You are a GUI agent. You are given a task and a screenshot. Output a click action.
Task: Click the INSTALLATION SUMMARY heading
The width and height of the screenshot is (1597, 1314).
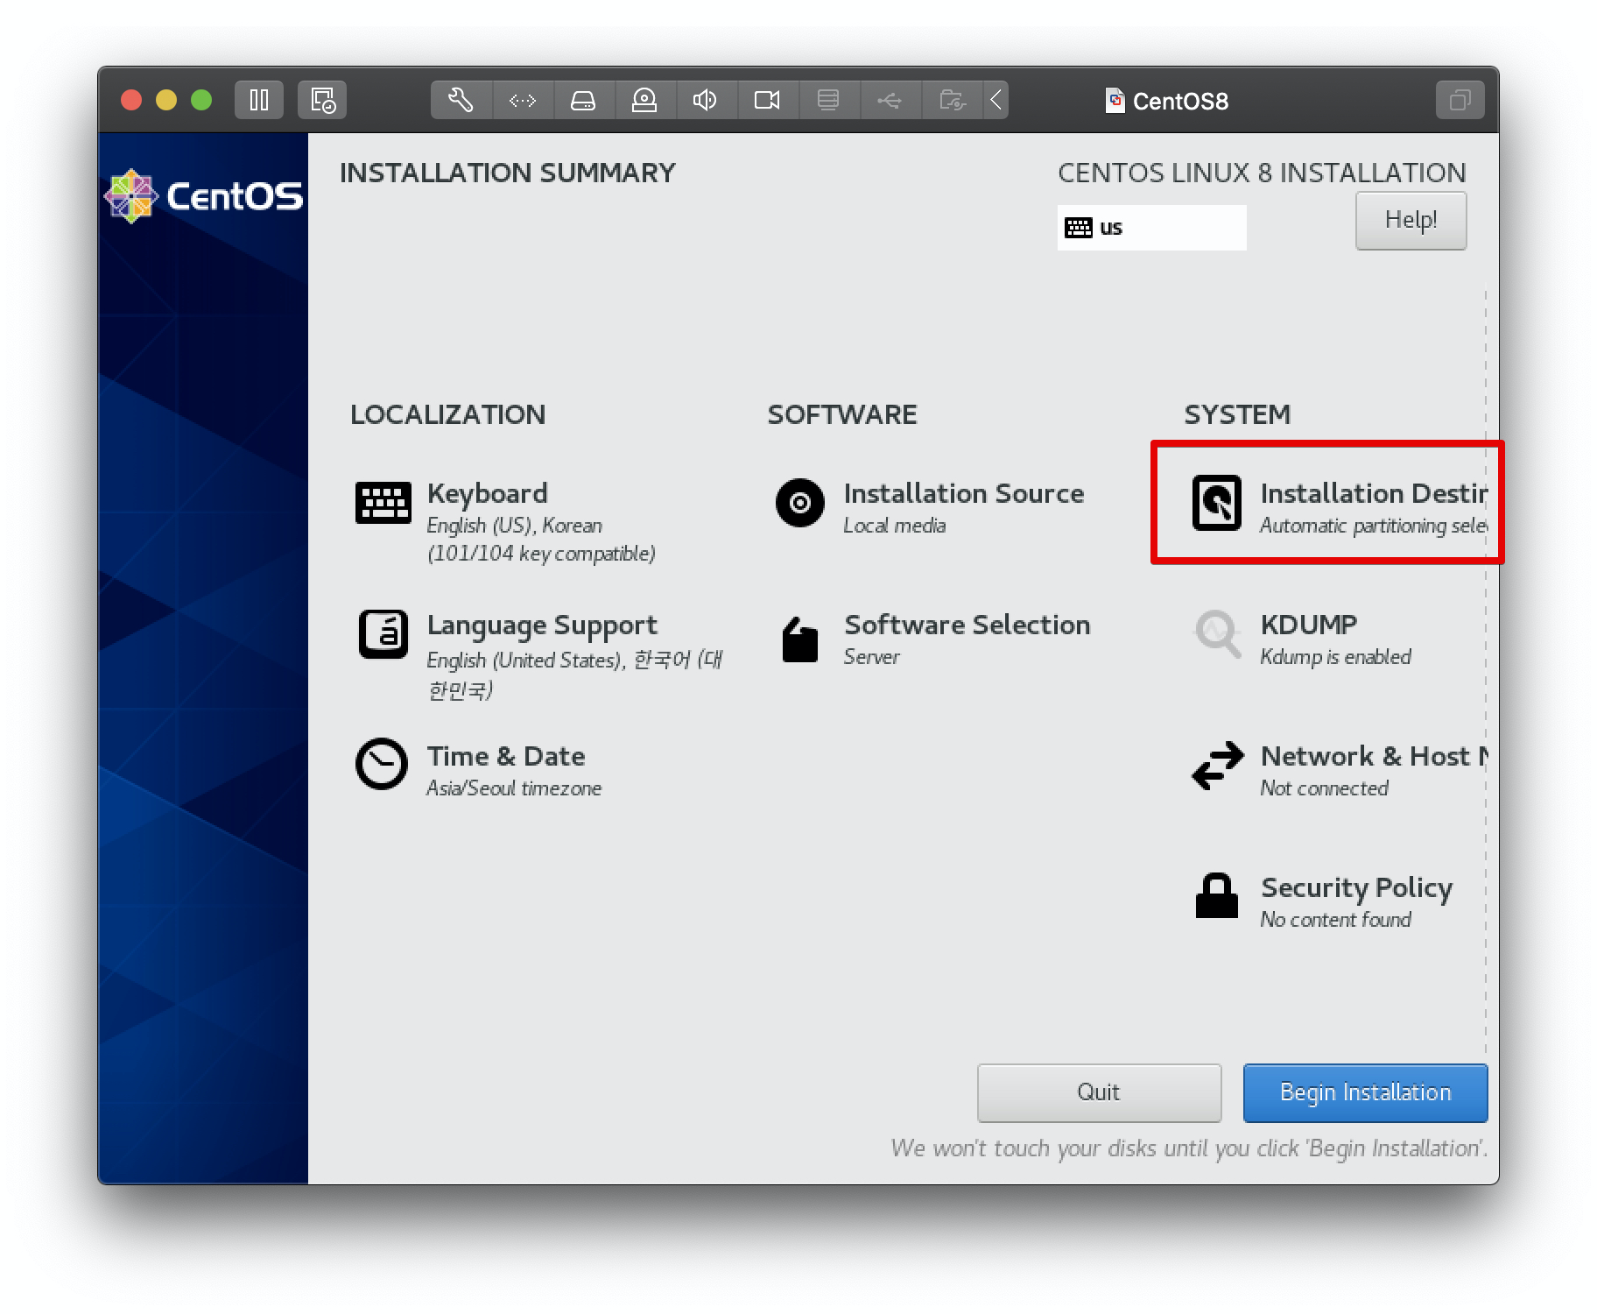pos(508,173)
